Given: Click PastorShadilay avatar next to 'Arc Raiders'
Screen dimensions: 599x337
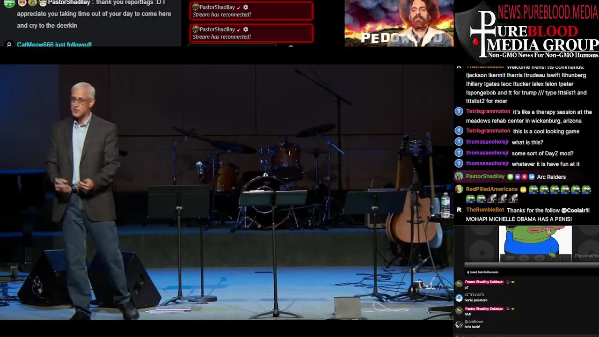Looking at the screenshot, I should [x=459, y=176].
